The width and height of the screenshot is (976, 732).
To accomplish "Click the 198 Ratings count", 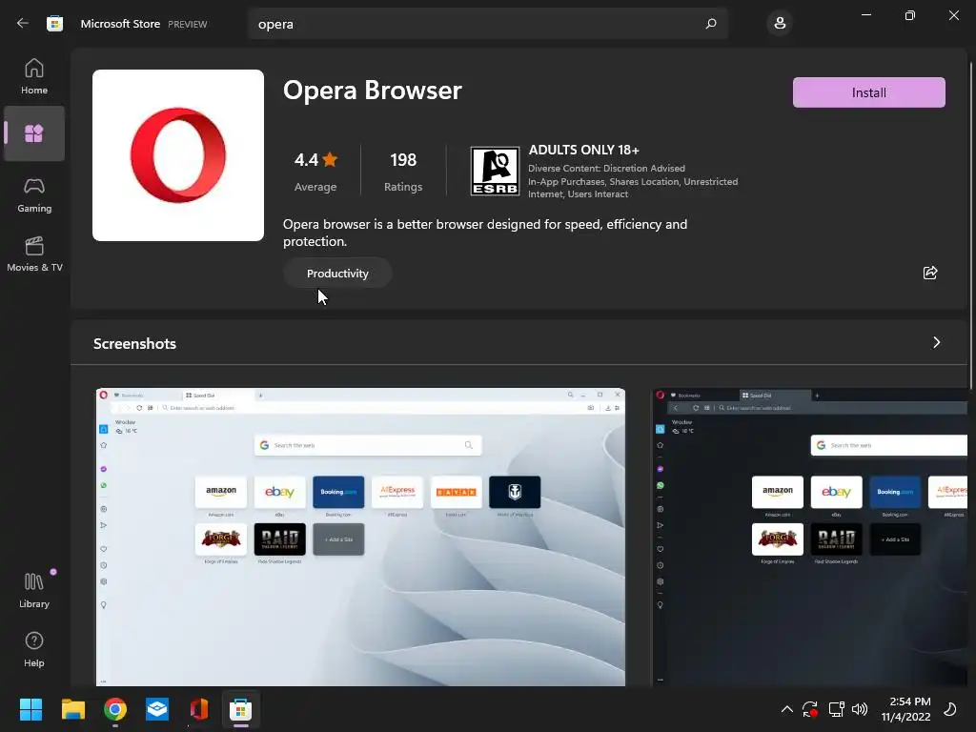I will point(403,171).
